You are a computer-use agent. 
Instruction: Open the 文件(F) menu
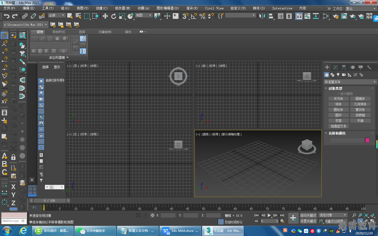(9, 8)
